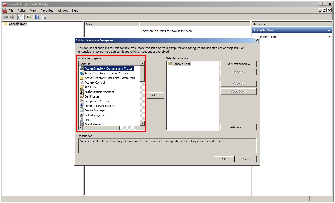335x203 pixels.
Task: Click the Advanced... button
Action: pyautogui.click(x=238, y=127)
